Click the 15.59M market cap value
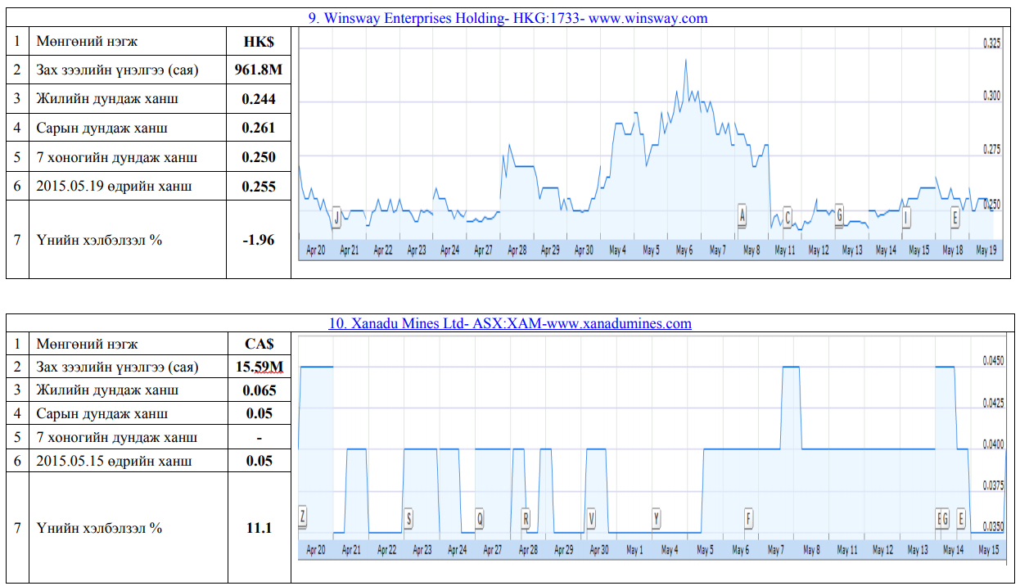The height and width of the screenshot is (586, 1020). (x=259, y=367)
